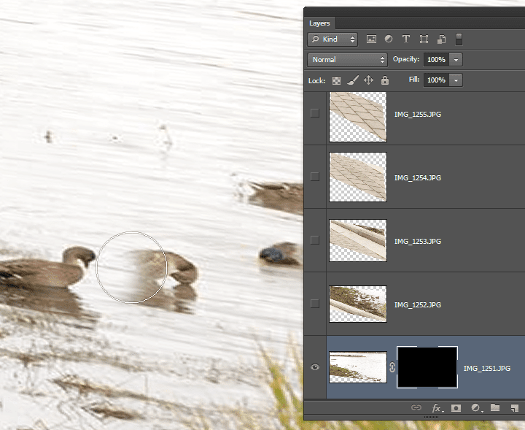
Task: Filter for adjustment layers icon
Action: (x=389, y=39)
